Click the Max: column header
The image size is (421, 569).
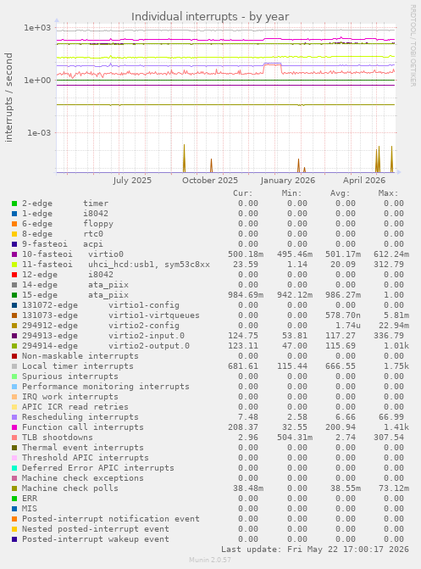click(x=388, y=193)
